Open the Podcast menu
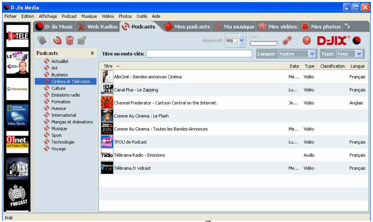The image size is (373, 222). click(x=69, y=16)
